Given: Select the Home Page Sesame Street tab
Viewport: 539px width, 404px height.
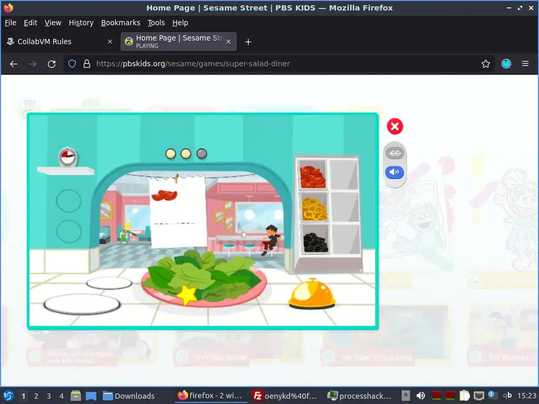Looking at the screenshot, I should 178,42.
